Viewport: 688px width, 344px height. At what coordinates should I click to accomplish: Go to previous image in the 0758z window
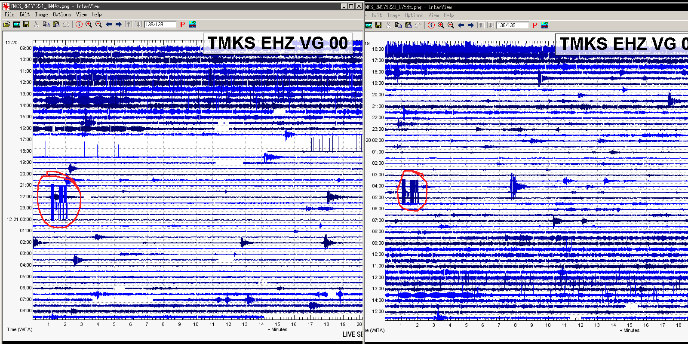pyautogui.click(x=461, y=25)
